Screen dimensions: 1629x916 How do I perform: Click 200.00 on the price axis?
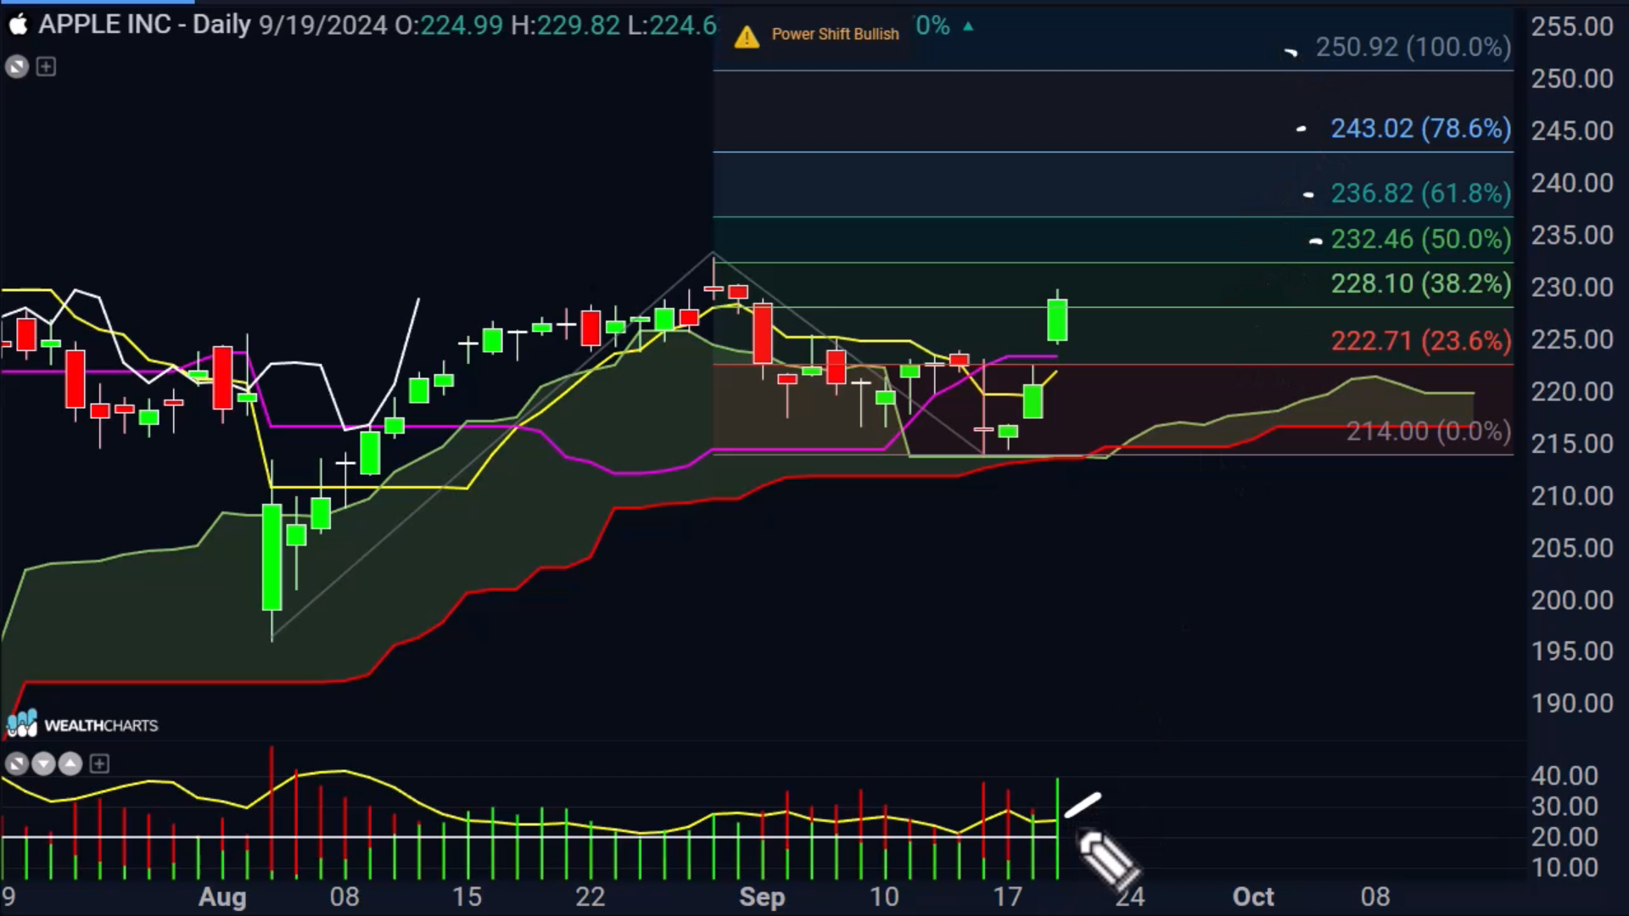pos(1571,600)
